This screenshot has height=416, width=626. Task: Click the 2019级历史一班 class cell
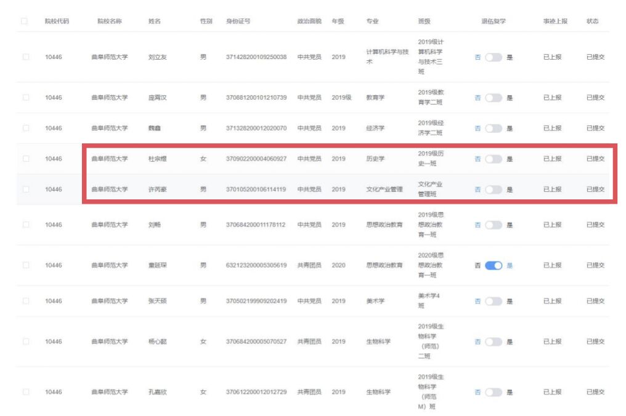[x=430, y=159]
